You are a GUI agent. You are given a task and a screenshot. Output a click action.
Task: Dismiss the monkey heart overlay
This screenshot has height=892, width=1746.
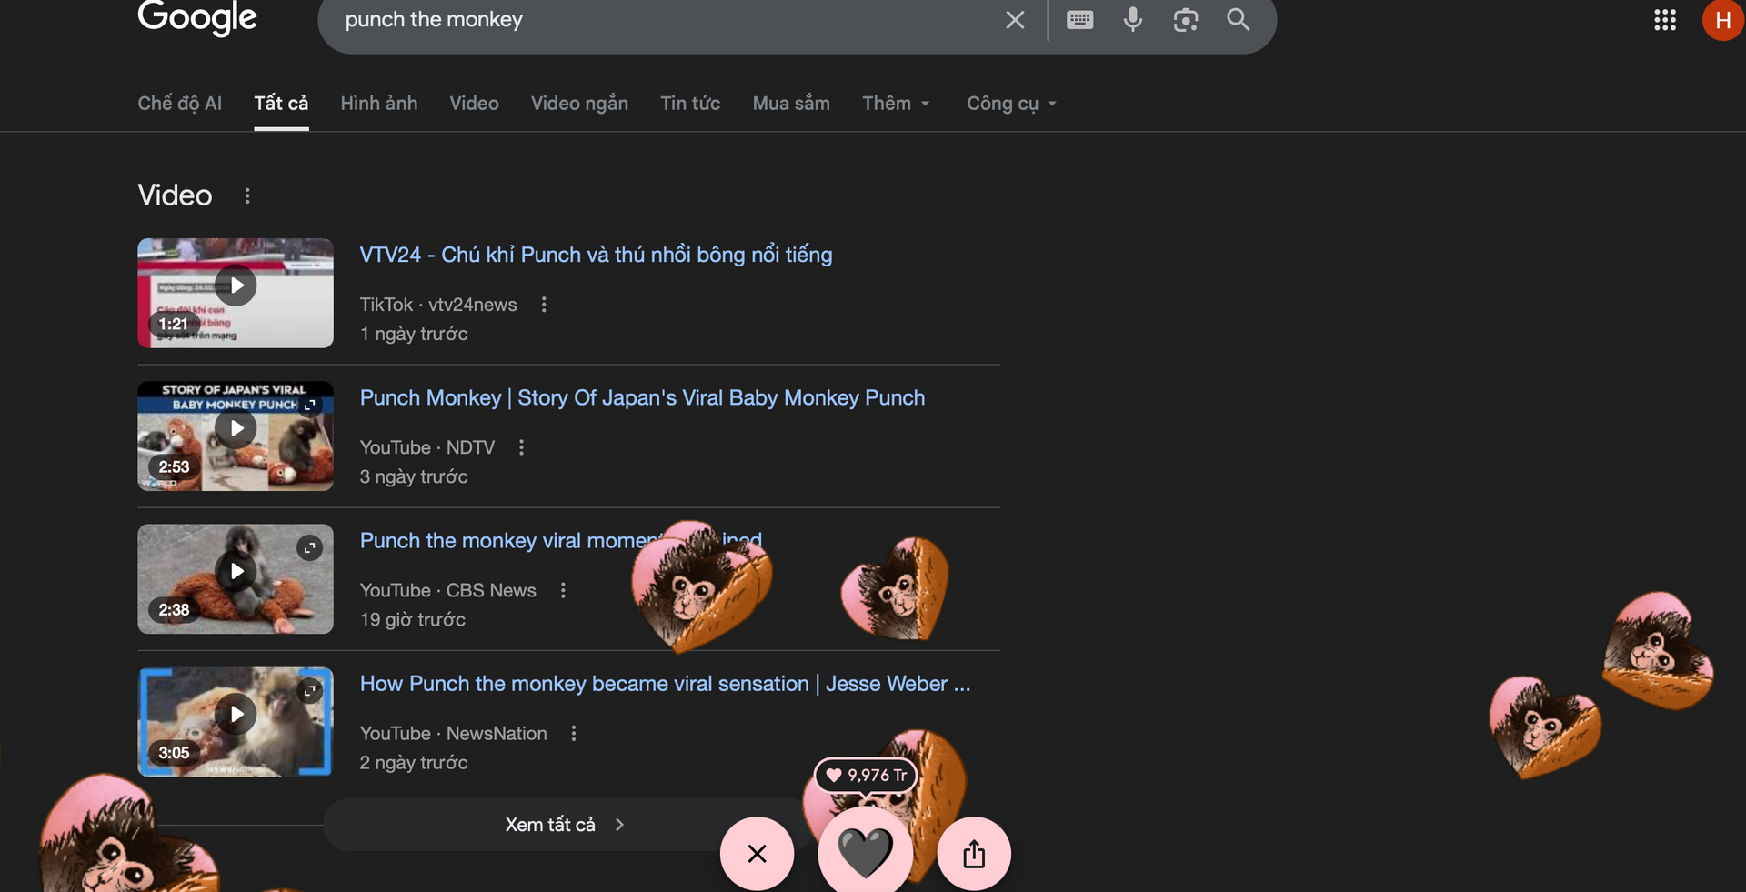[757, 854]
